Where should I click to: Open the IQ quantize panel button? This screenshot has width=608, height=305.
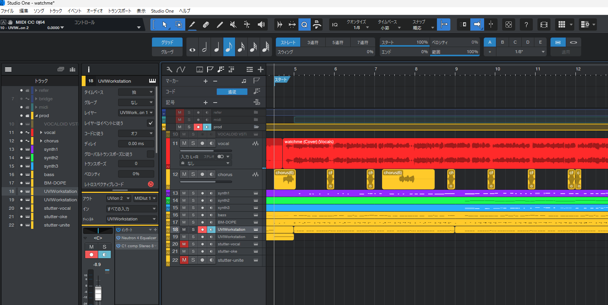tap(335, 24)
